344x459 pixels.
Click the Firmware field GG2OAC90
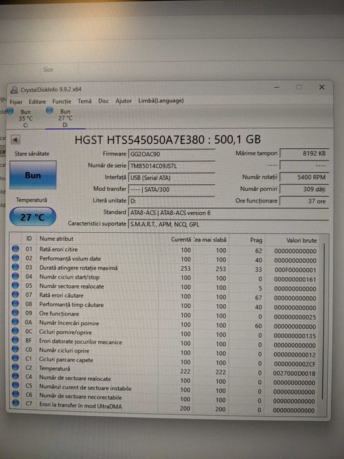pyautogui.click(x=172, y=154)
